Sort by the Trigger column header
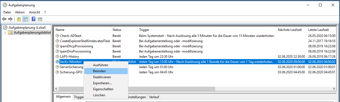Image resolution: width=340 pixels, height=102 pixels. click(207, 30)
